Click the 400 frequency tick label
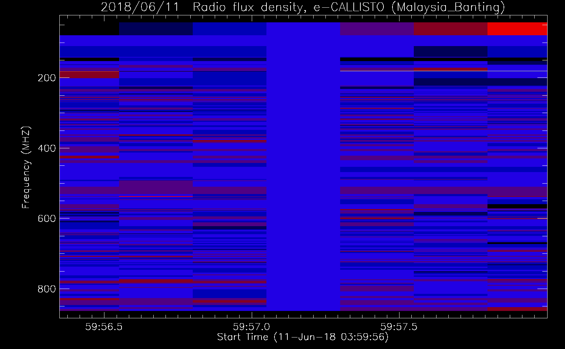The height and width of the screenshot is (349, 565). 47,148
